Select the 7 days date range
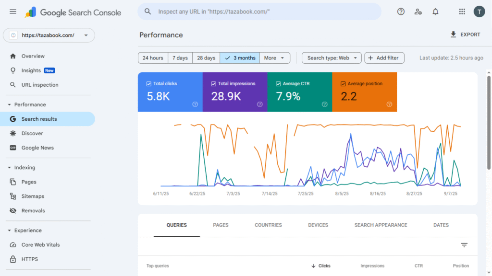The image size is (492, 276). tap(180, 58)
